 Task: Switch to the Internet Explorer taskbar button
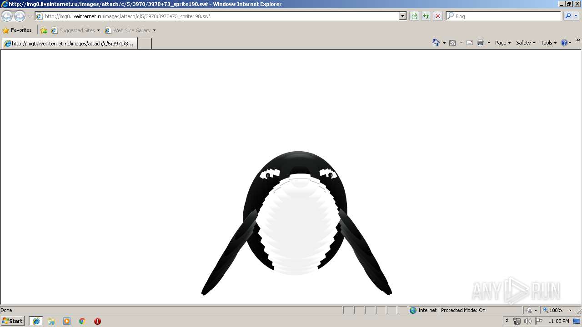[36, 321]
